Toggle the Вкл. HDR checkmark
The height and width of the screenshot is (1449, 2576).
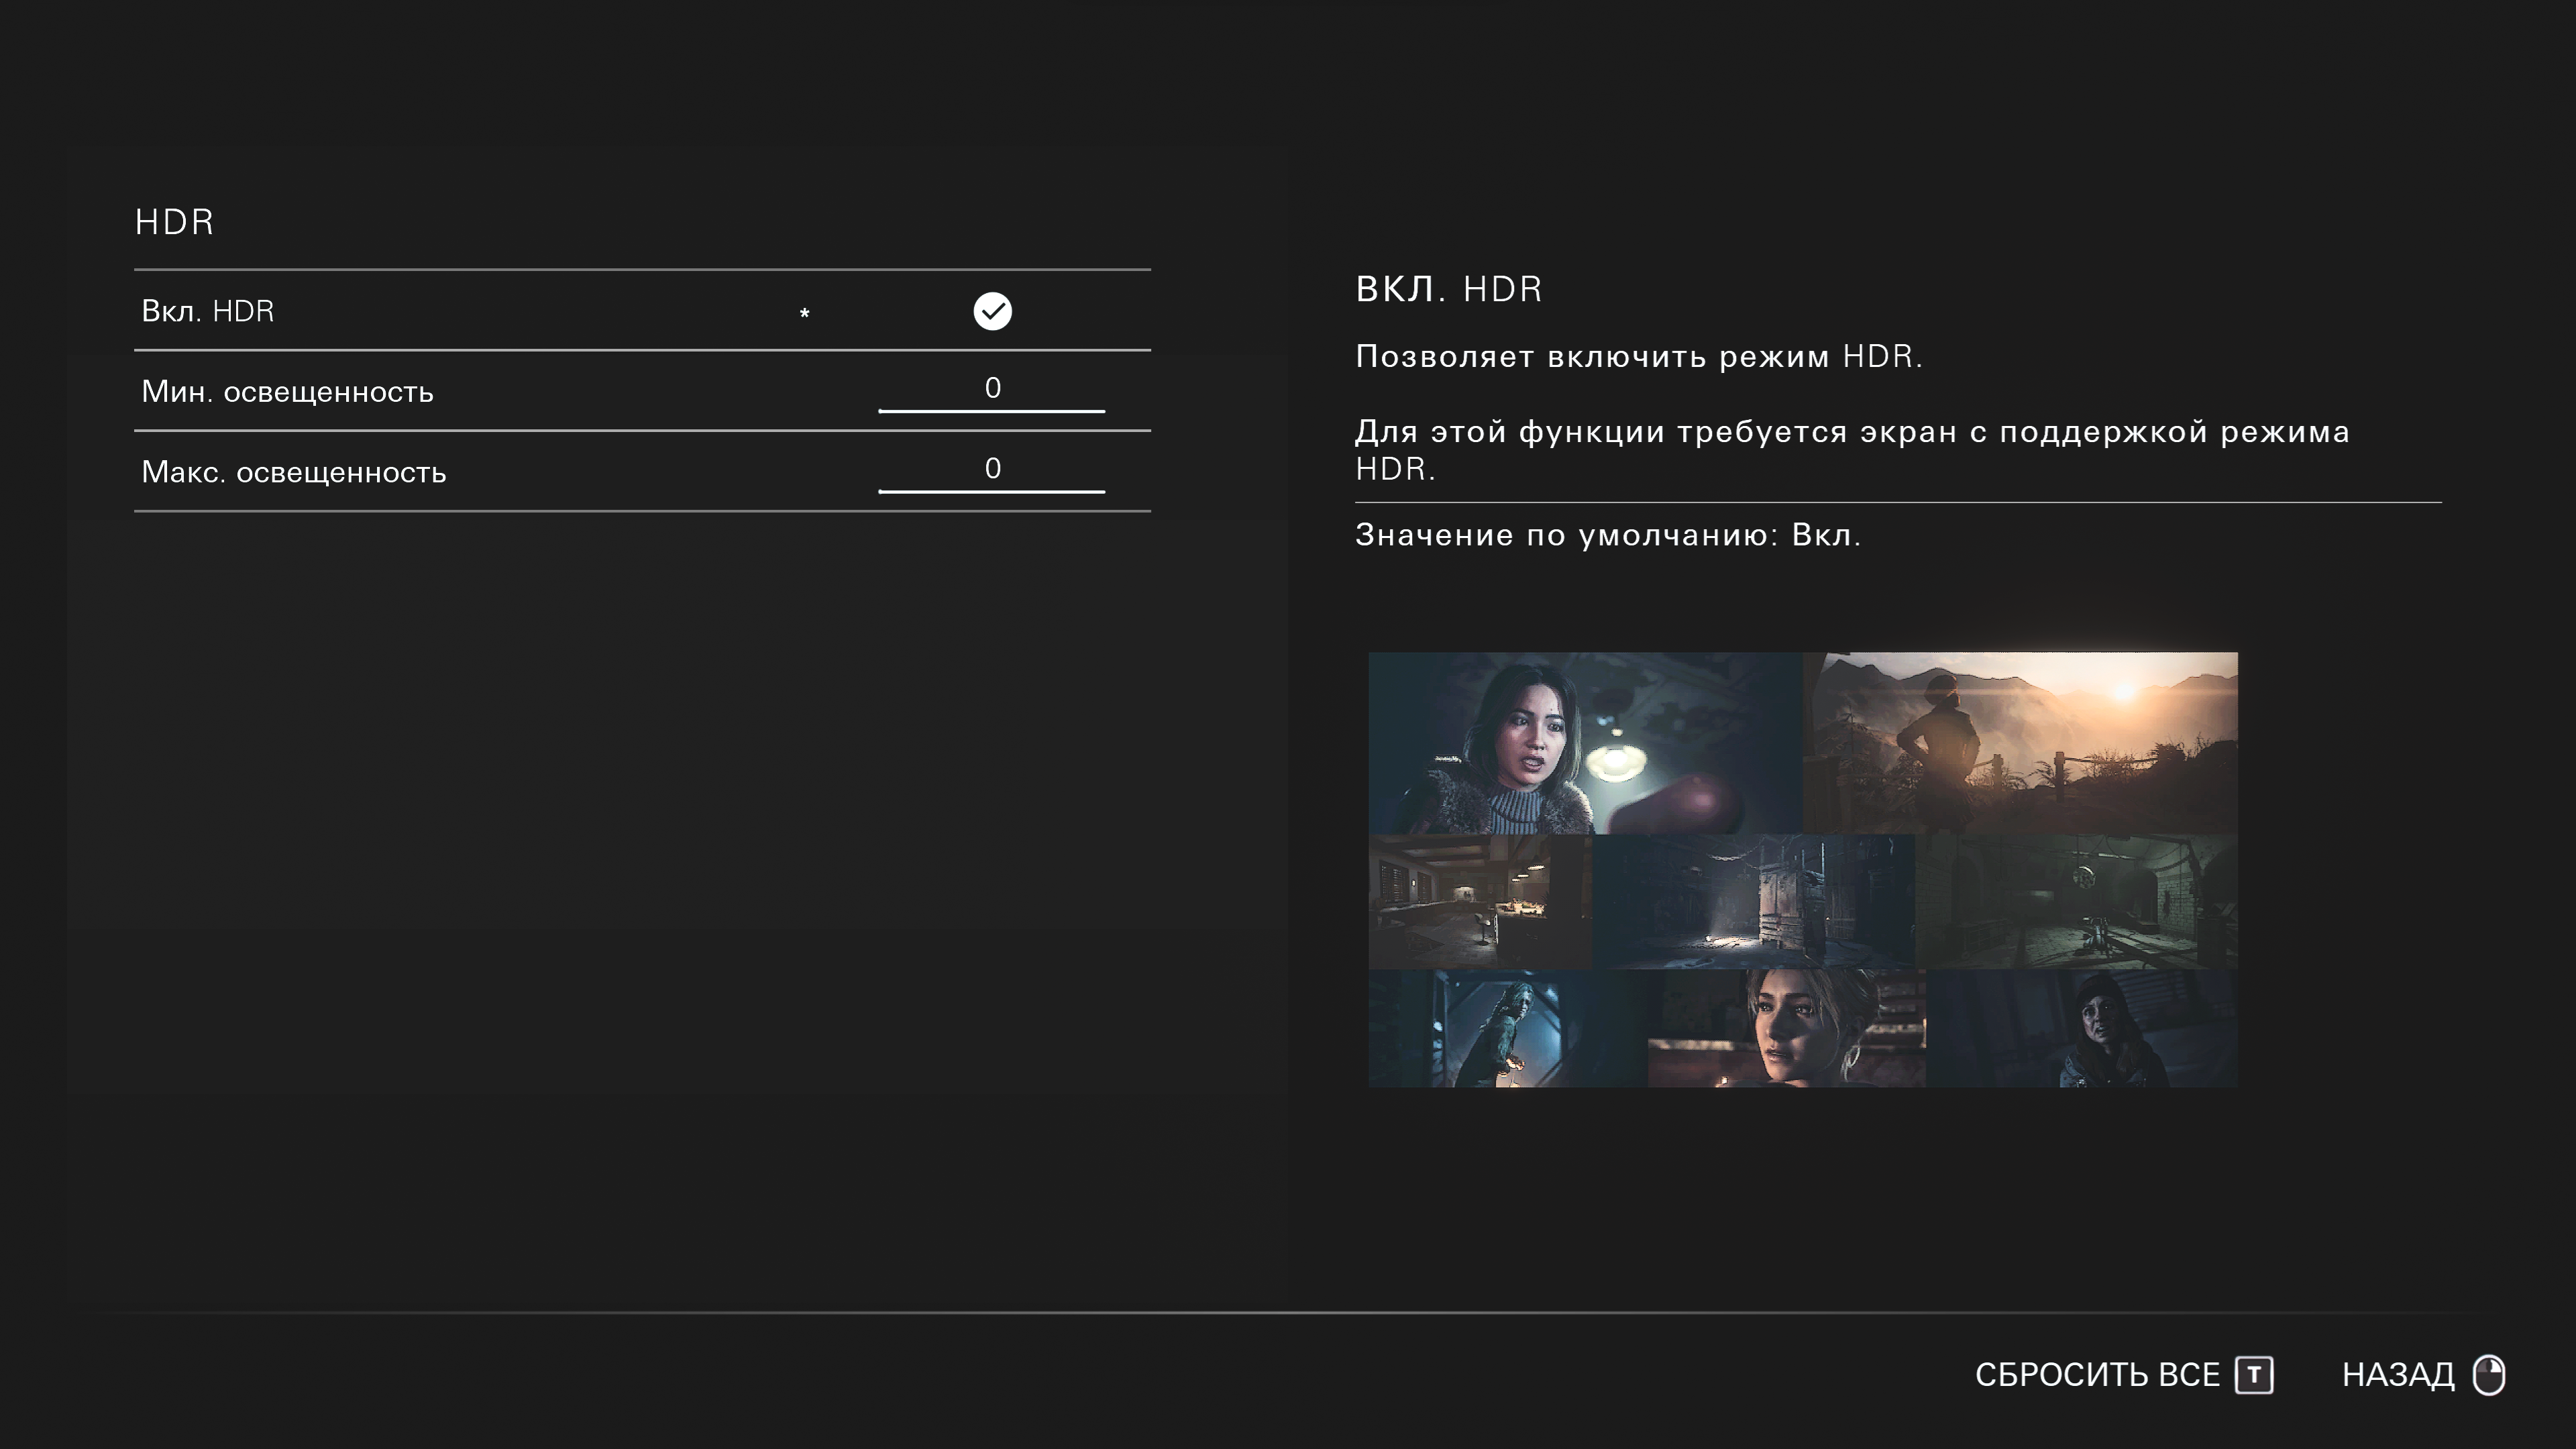coord(992,311)
